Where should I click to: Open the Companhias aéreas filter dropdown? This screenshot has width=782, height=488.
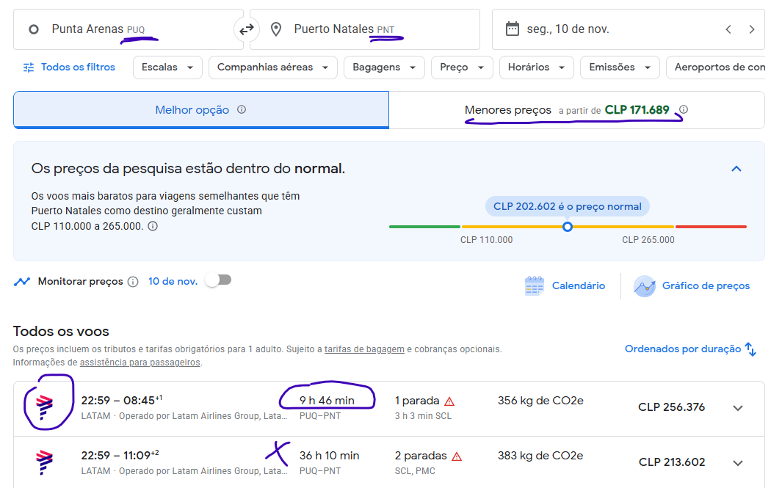coord(273,68)
